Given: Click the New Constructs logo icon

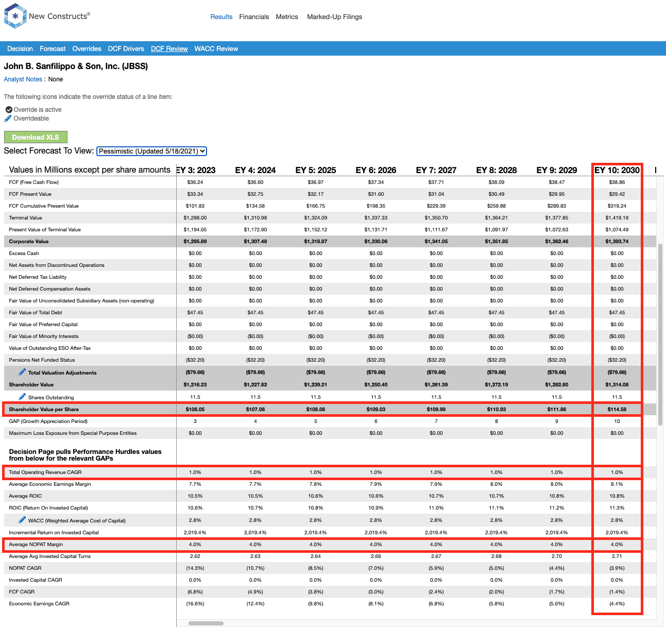Looking at the screenshot, I should [x=15, y=16].
